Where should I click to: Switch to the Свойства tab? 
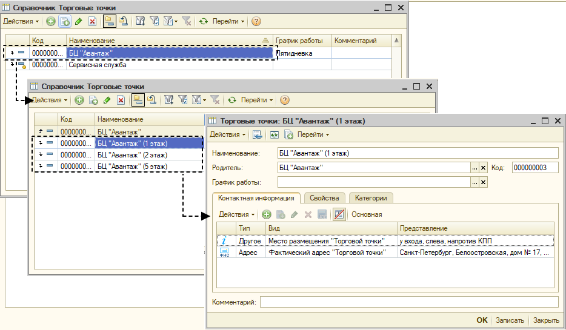click(x=324, y=198)
